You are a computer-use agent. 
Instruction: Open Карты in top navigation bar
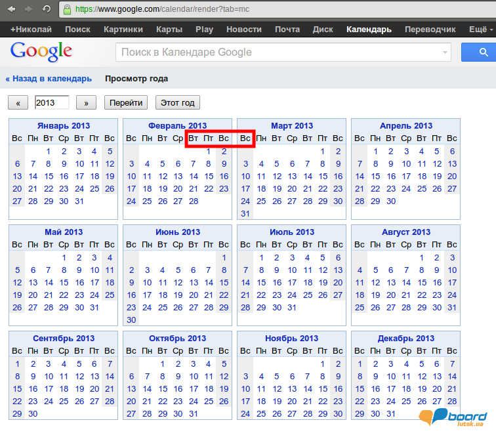[x=169, y=30]
